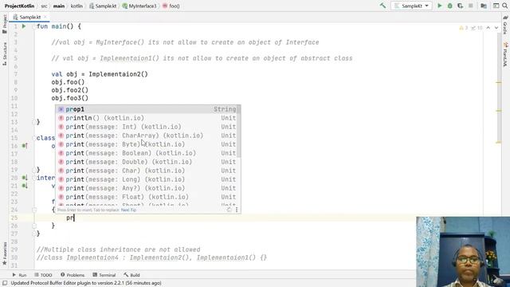The height and width of the screenshot is (287, 510).
Task: Choose print(message: Byte) suggestion
Action: [147, 144]
